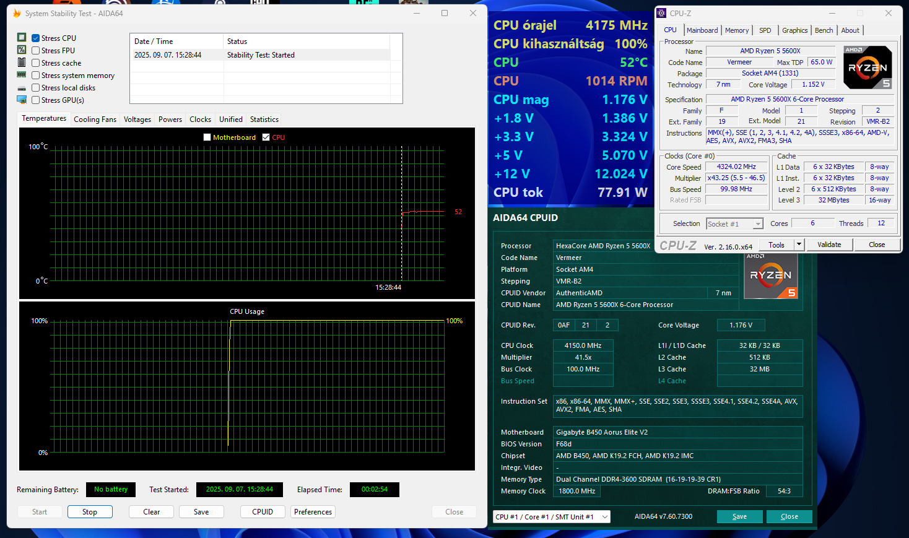Click the Ryzen 5 logo in CPU-Z window

[x=868, y=67]
